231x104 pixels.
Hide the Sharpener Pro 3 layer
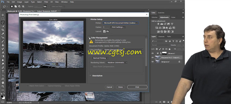153,57
